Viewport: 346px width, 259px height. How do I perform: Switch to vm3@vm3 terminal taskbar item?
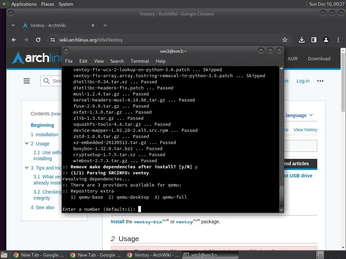[x=210, y=255]
